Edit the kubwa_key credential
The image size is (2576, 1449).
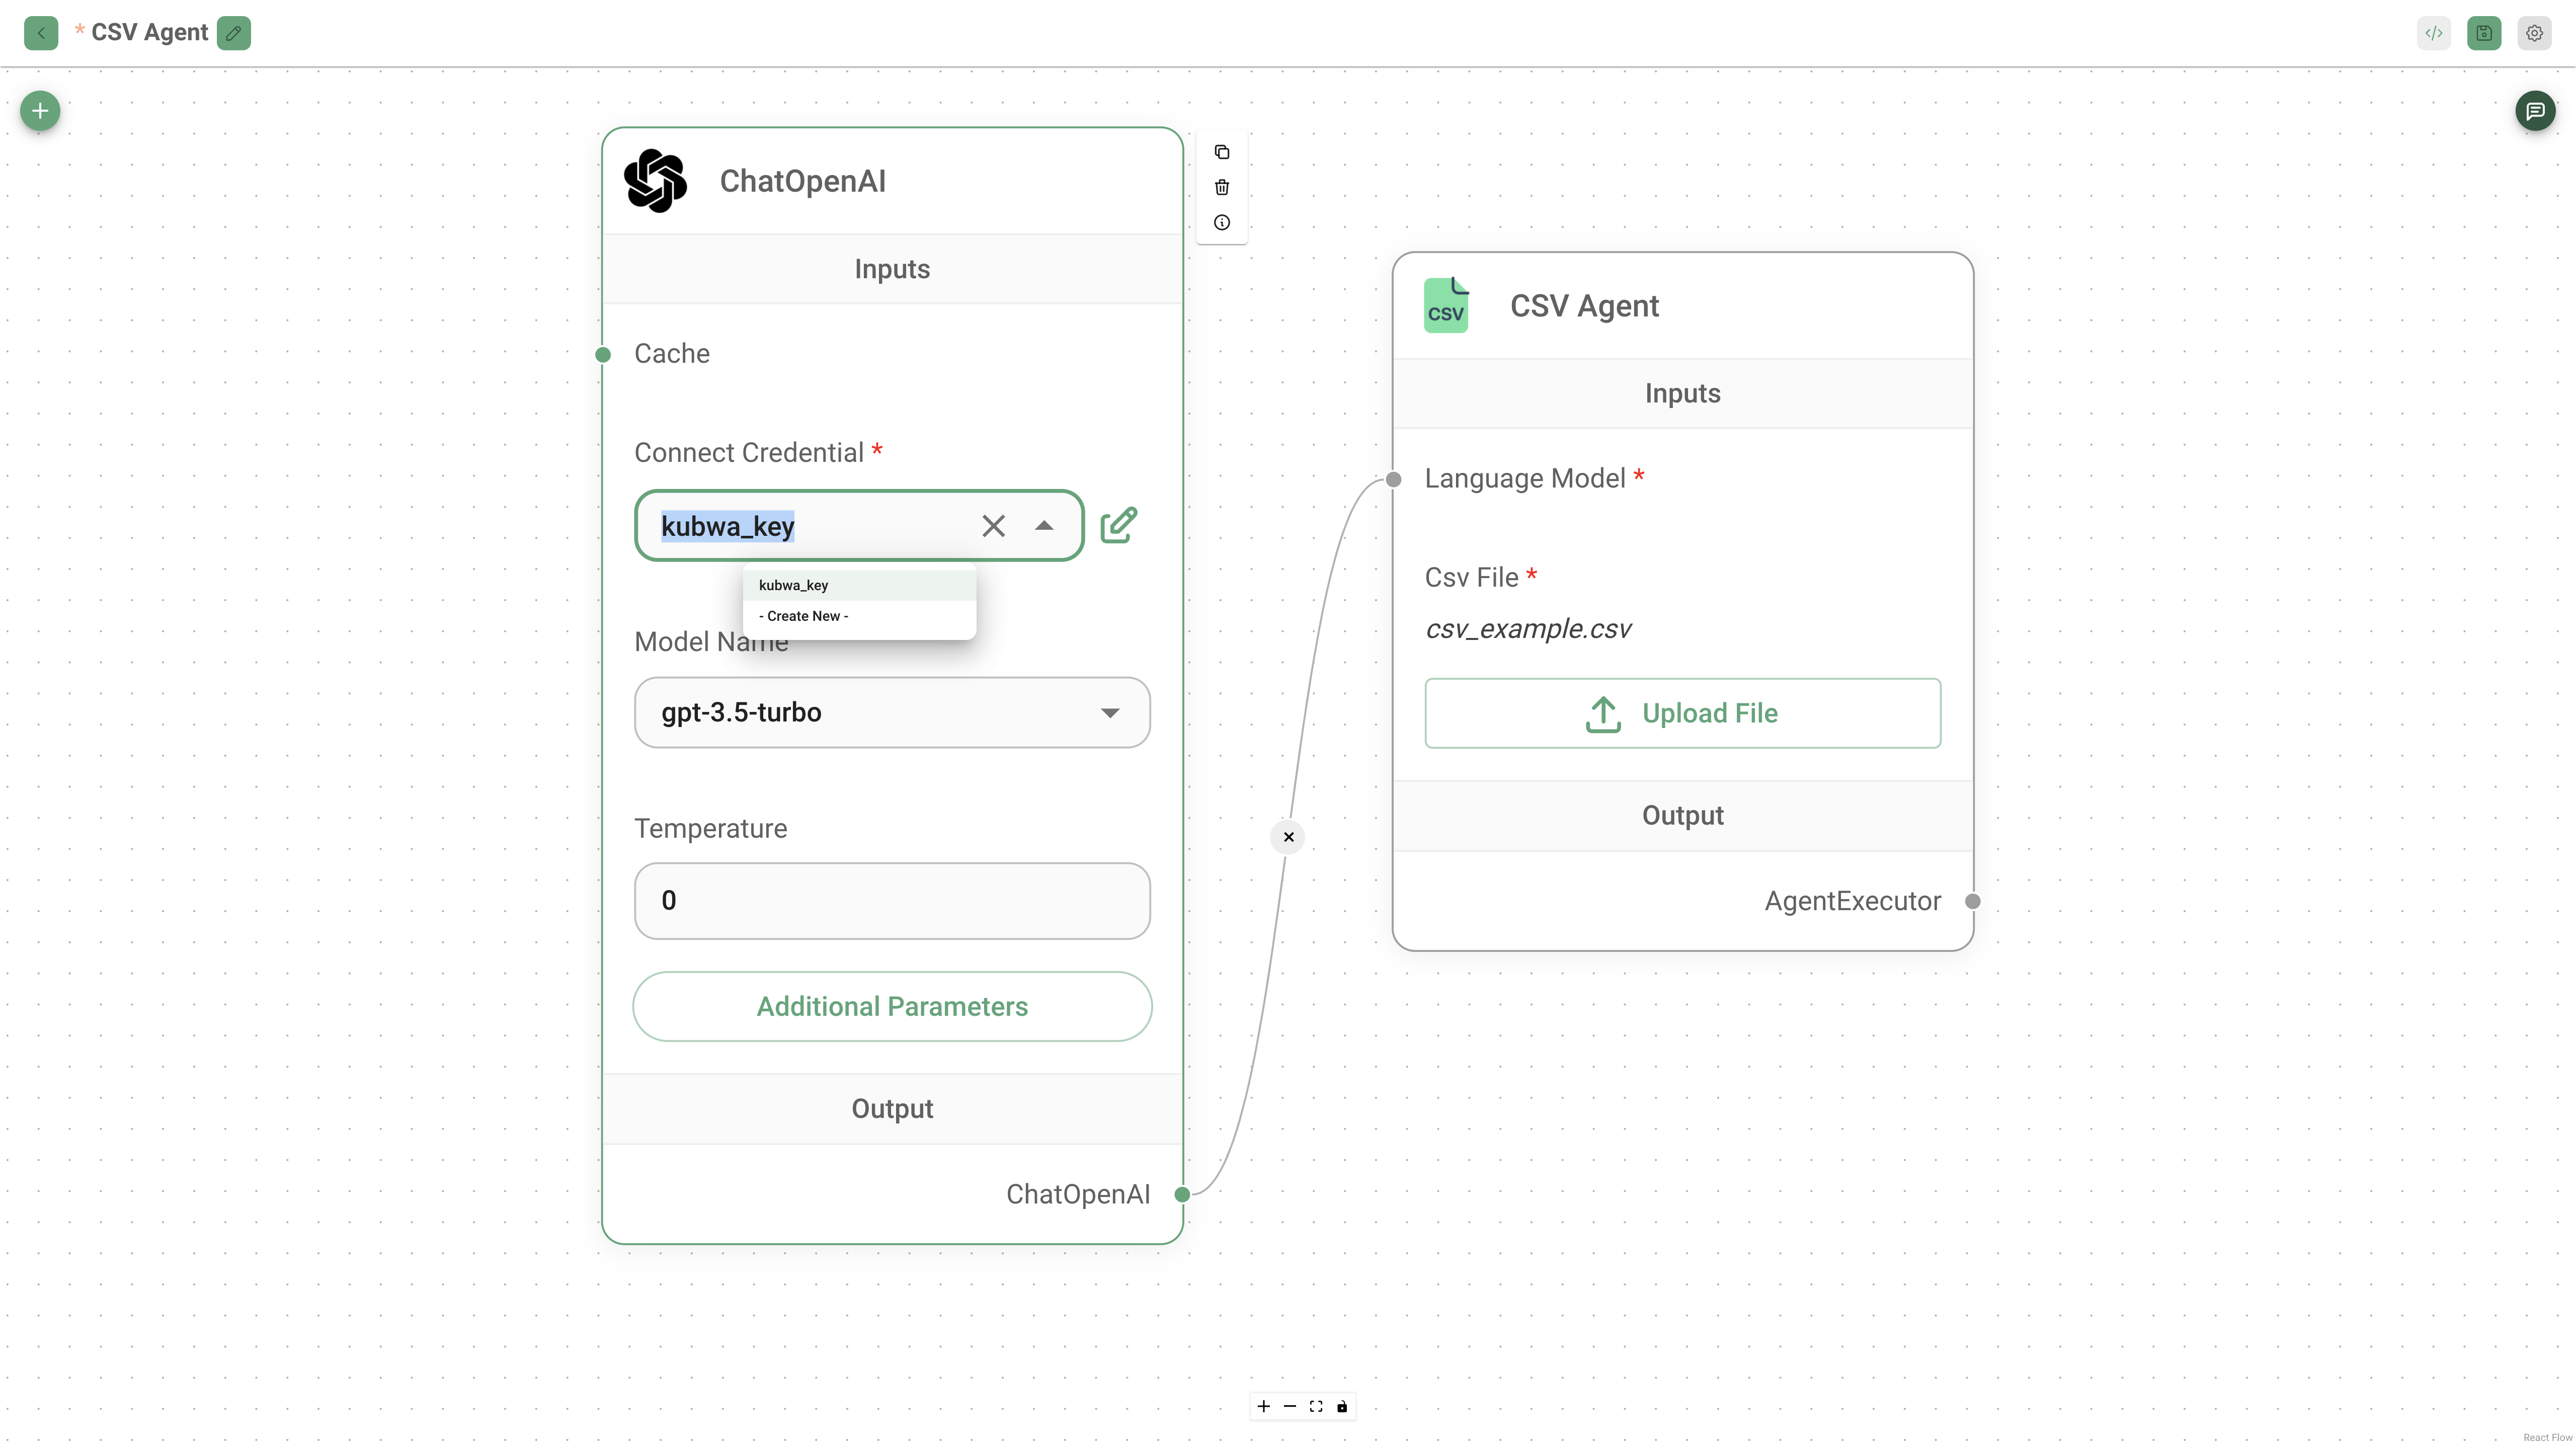pos(1119,525)
